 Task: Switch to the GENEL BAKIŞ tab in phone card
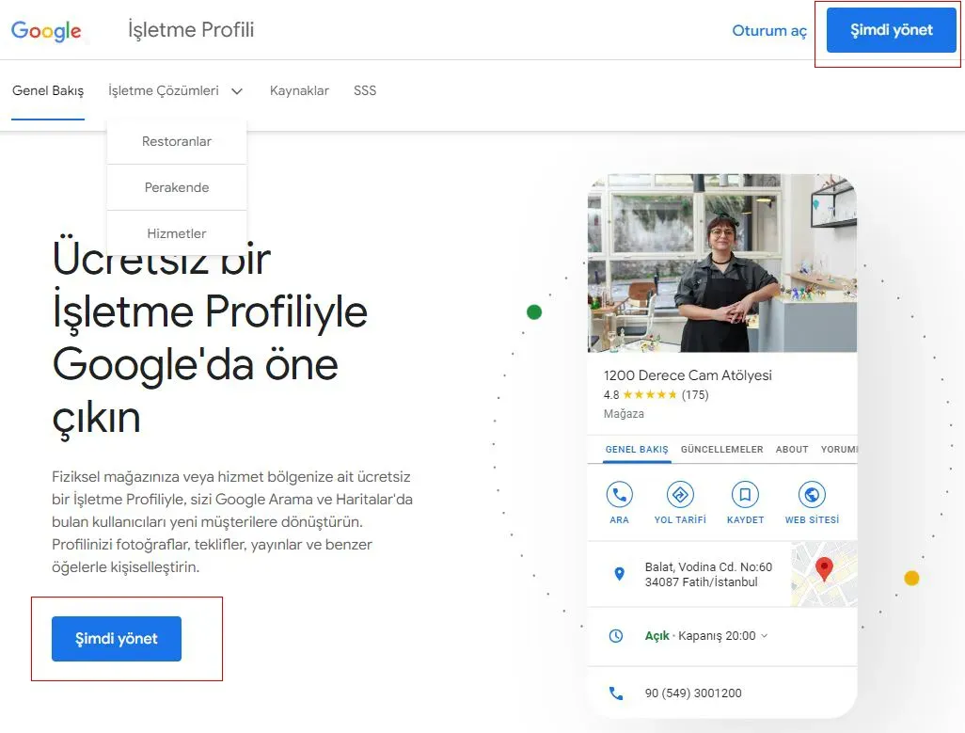pos(637,449)
